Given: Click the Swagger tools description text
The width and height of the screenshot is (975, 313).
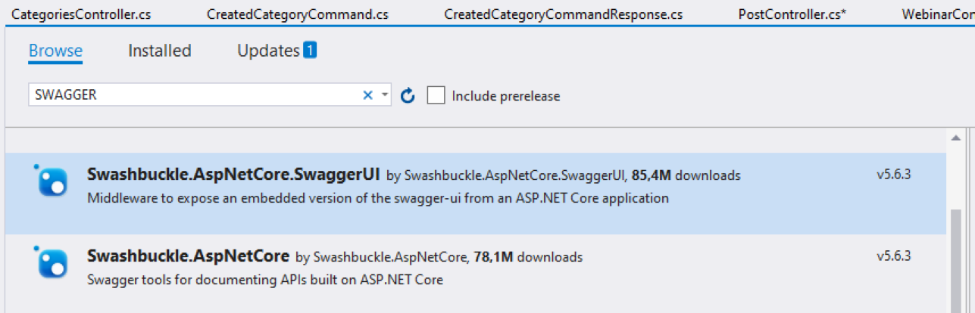Looking at the screenshot, I should click(265, 280).
